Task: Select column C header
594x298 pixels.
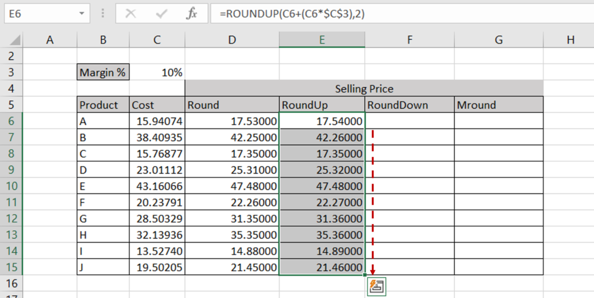Action: click(157, 39)
